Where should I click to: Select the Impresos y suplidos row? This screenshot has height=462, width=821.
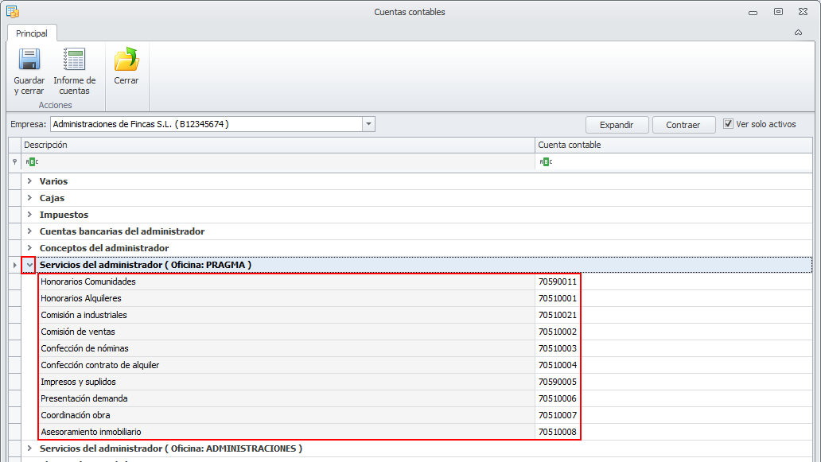point(287,382)
